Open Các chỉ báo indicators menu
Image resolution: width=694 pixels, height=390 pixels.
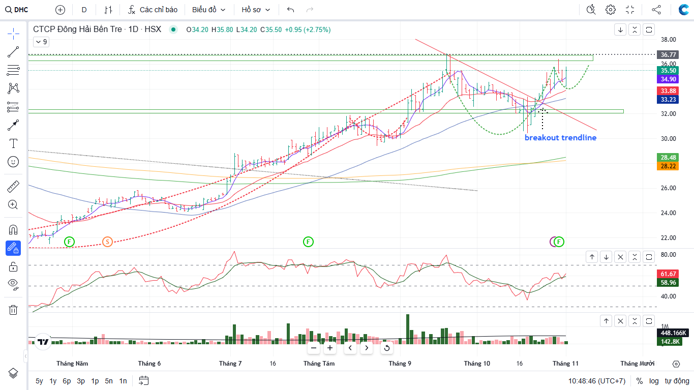point(153,10)
